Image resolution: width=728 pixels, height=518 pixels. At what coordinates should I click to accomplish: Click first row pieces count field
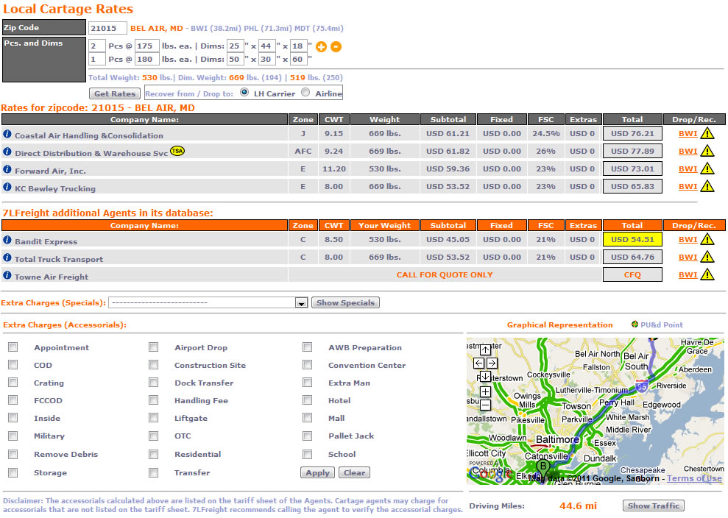pos(97,46)
